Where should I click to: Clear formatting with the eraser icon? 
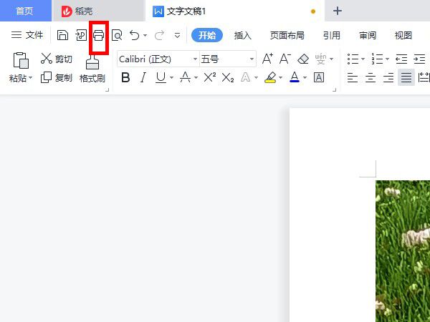(303, 59)
